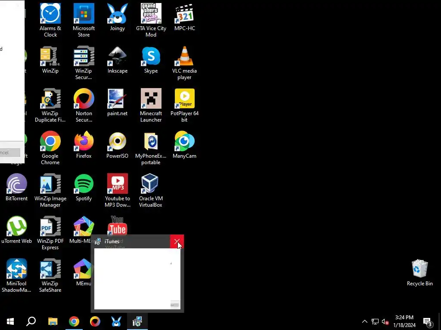This screenshot has width=441, height=330.
Task: Select the WinZip Secur... desktop icon
Action: [x=84, y=63]
